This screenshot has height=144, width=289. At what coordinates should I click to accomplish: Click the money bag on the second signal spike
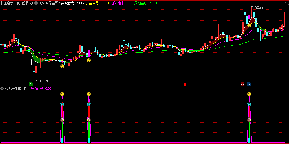(x=89, y=119)
